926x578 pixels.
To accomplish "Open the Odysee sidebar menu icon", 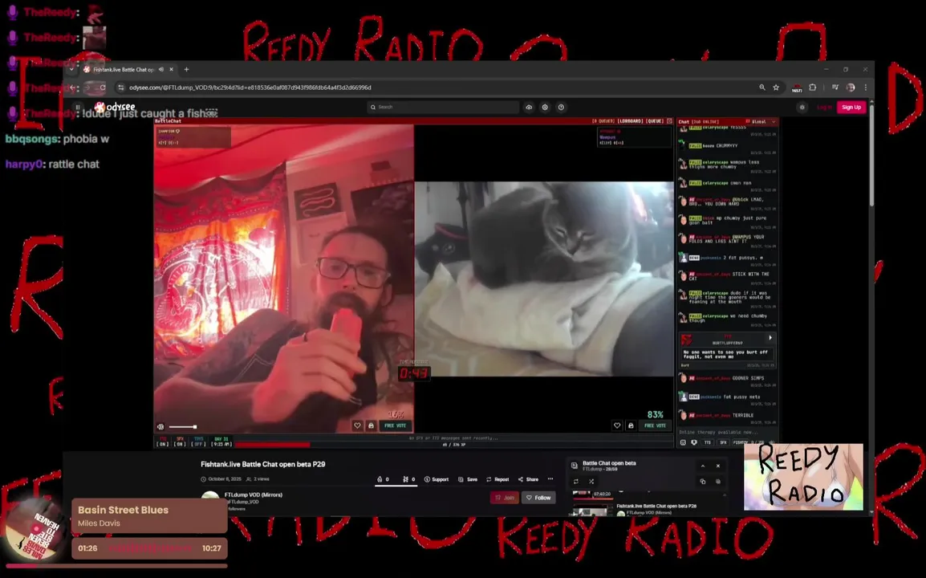I will pyautogui.click(x=78, y=107).
